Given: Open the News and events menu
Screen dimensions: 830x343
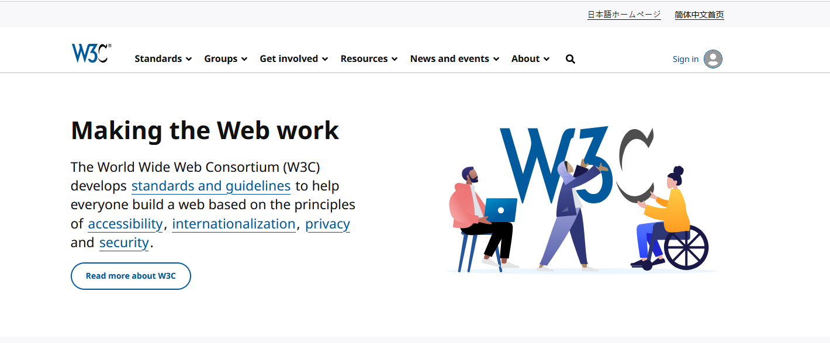Looking at the screenshot, I should pos(455,59).
